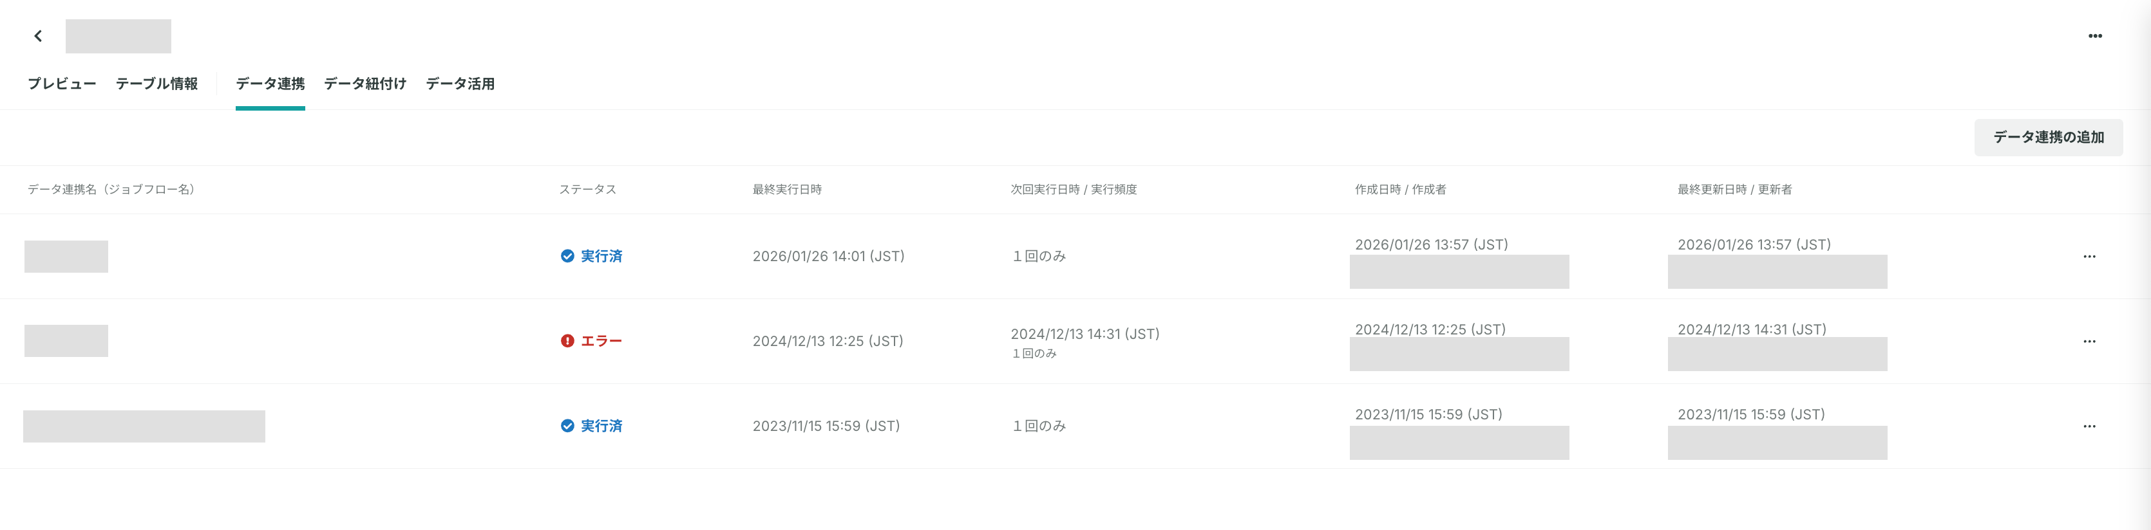Open the データ活用 tab
Image resolution: width=2151 pixels, height=530 pixels.
(460, 84)
